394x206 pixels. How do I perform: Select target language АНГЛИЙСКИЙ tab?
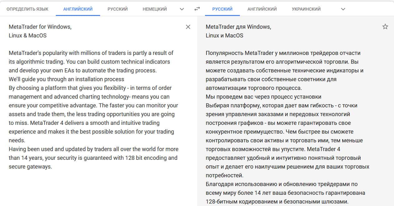262,9
